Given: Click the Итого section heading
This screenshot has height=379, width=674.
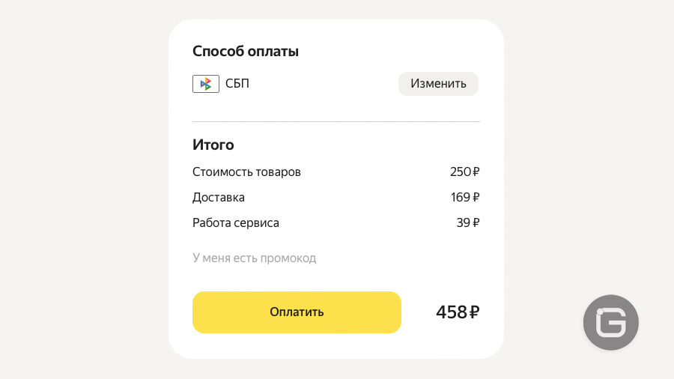Looking at the screenshot, I should (213, 145).
